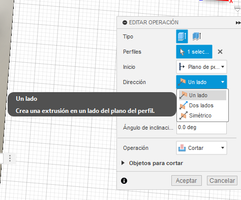Collapse the EDITAR OPERACIÓN panel
This screenshot has height=200, width=241.
(x=125, y=22)
